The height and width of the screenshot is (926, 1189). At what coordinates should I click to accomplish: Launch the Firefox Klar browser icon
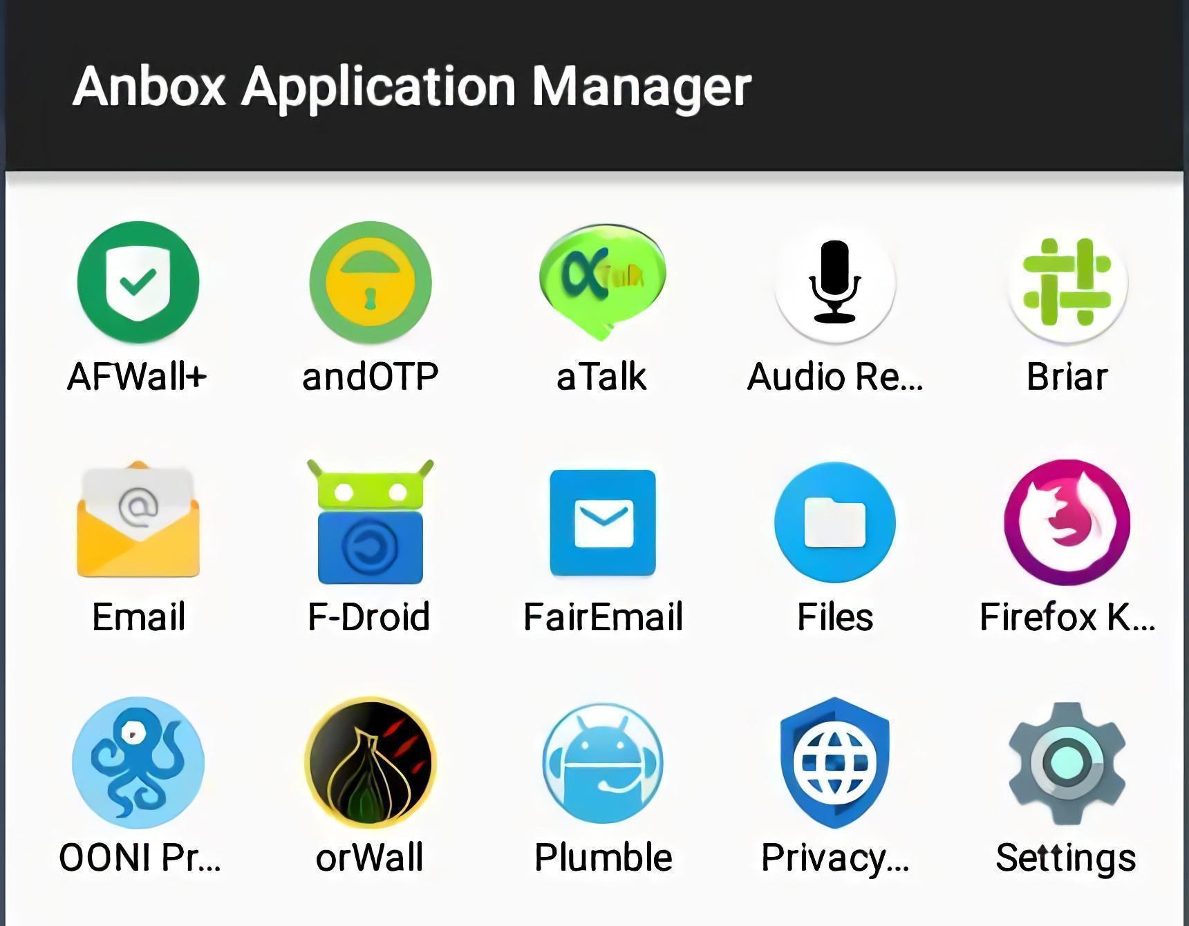pos(1067,522)
